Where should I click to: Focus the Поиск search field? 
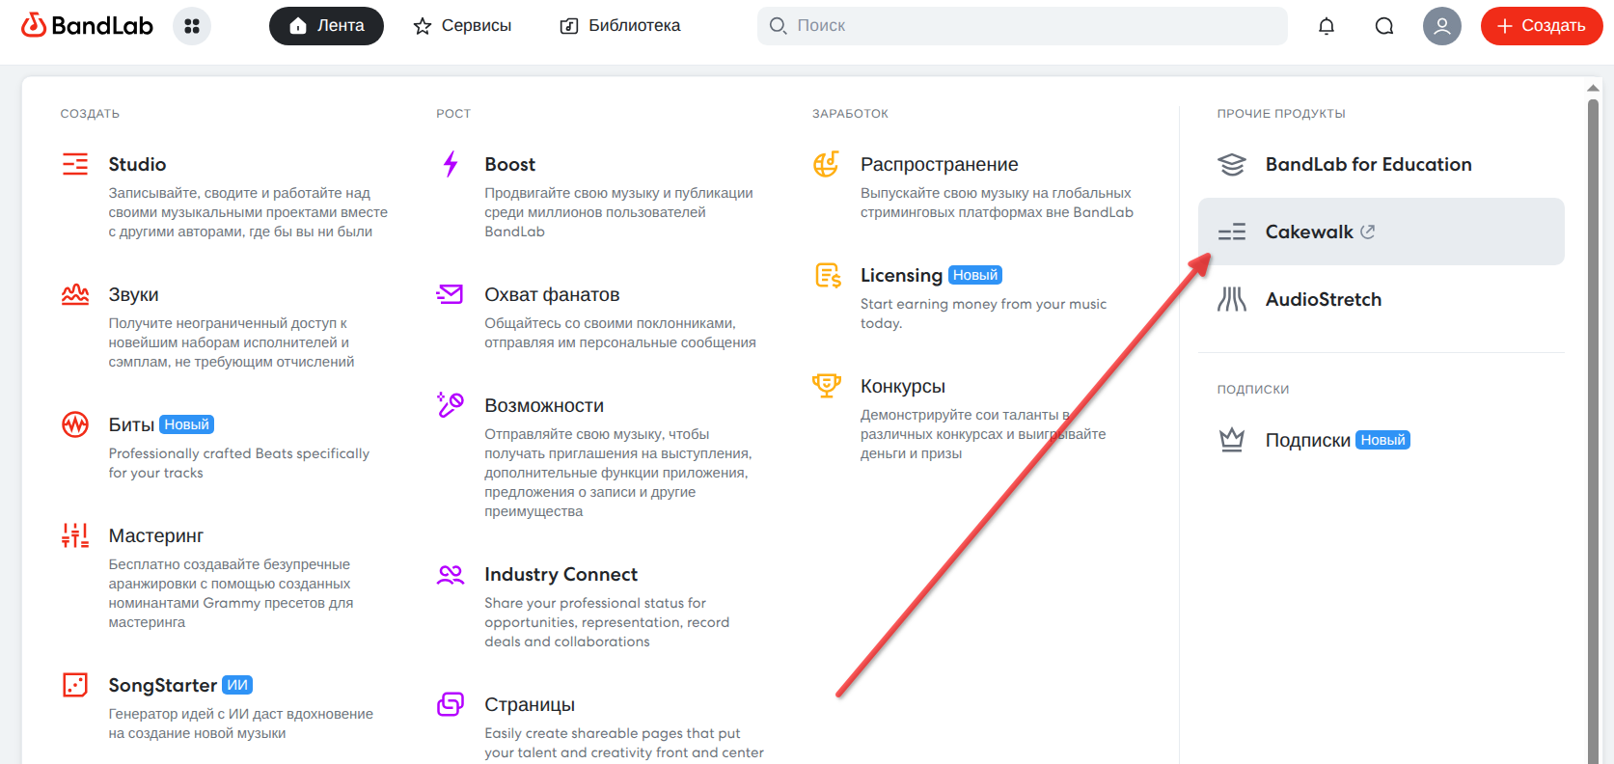1023,26
